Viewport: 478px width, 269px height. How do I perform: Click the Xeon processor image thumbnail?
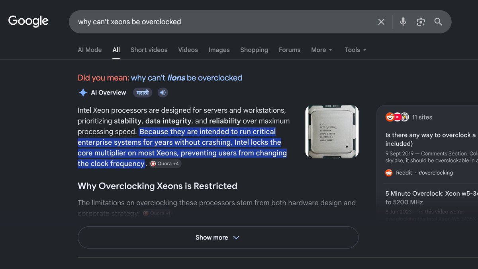332,132
